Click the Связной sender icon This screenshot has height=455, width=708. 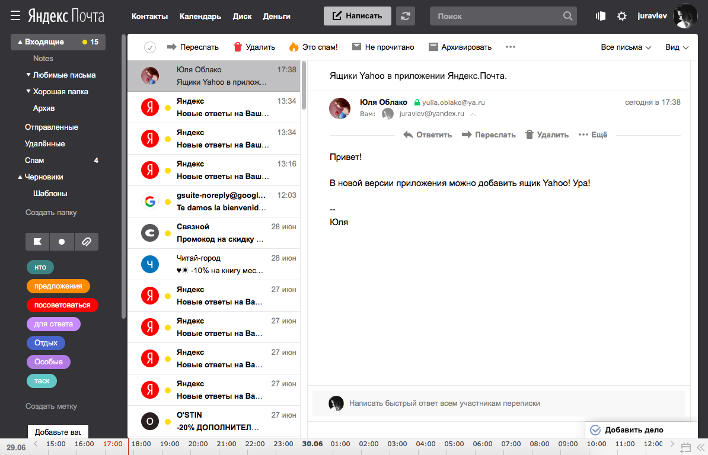coord(150,233)
